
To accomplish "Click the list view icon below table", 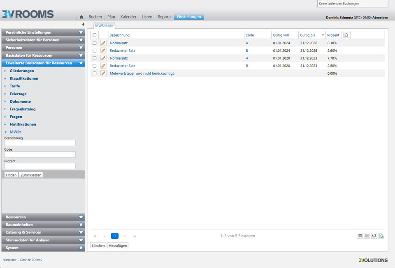I will point(360,236).
